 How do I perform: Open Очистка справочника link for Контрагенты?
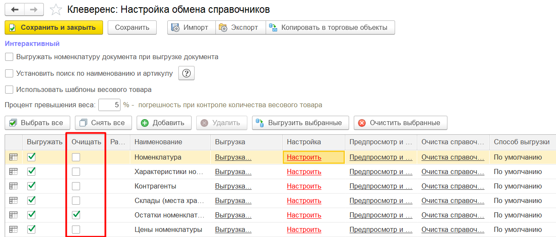coord(453,186)
